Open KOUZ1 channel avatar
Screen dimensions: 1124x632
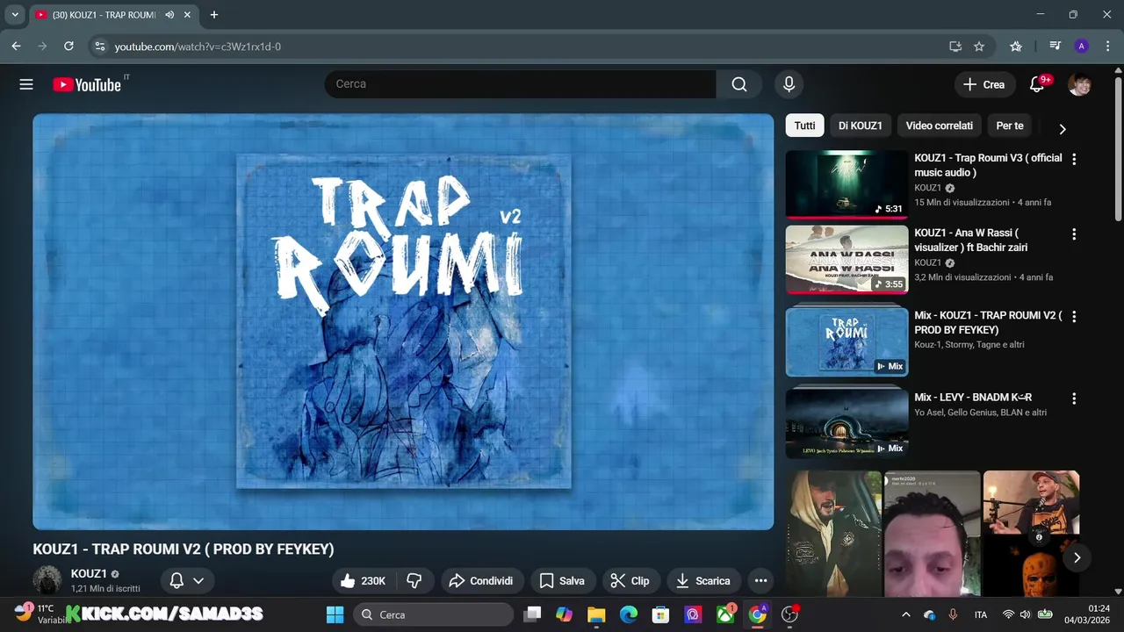click(47, 580)
